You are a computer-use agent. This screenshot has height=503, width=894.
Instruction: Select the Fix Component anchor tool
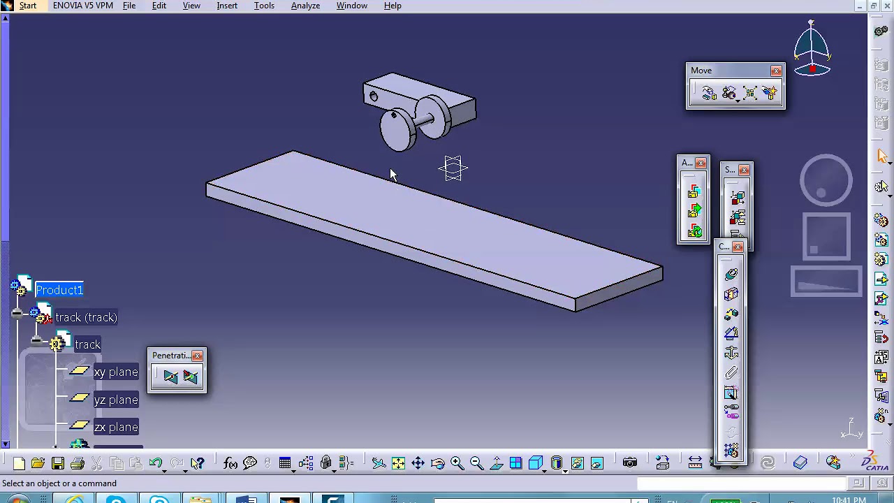click(731, 353)
